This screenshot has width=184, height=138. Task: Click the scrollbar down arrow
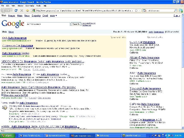click(x=183, y=128)
